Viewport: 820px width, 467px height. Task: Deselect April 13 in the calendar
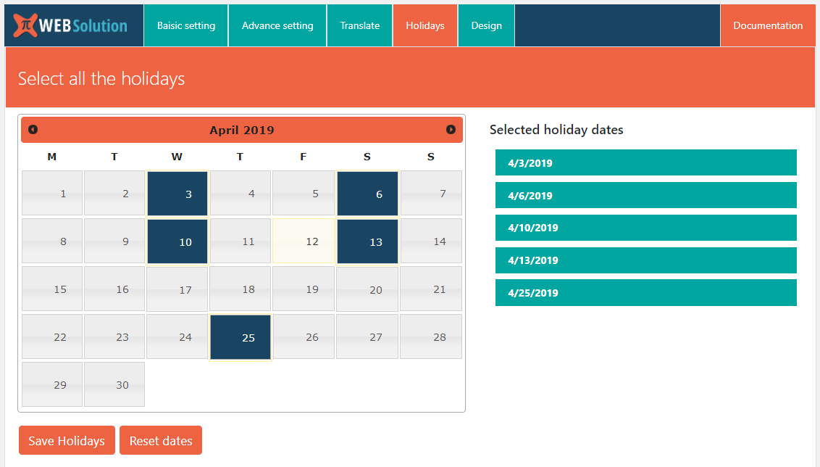click(x=368, y=241)
